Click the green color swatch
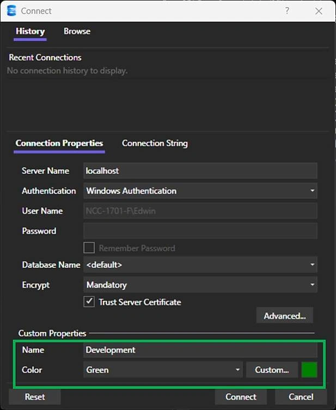The height and width of the screenshot is (410, 336). (309, 370)
